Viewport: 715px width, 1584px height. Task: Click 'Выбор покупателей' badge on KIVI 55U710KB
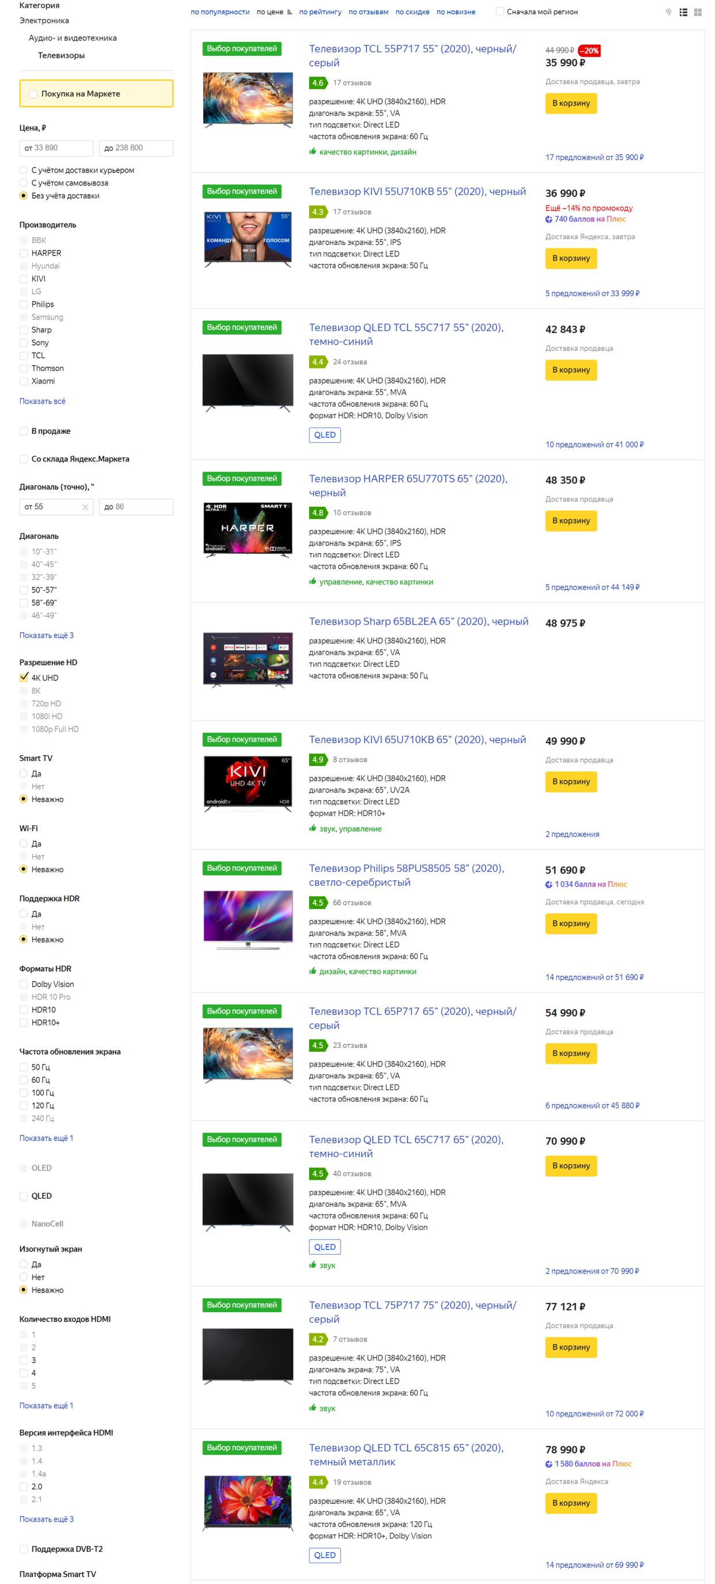pyautogui.click(x=242, y=191)
